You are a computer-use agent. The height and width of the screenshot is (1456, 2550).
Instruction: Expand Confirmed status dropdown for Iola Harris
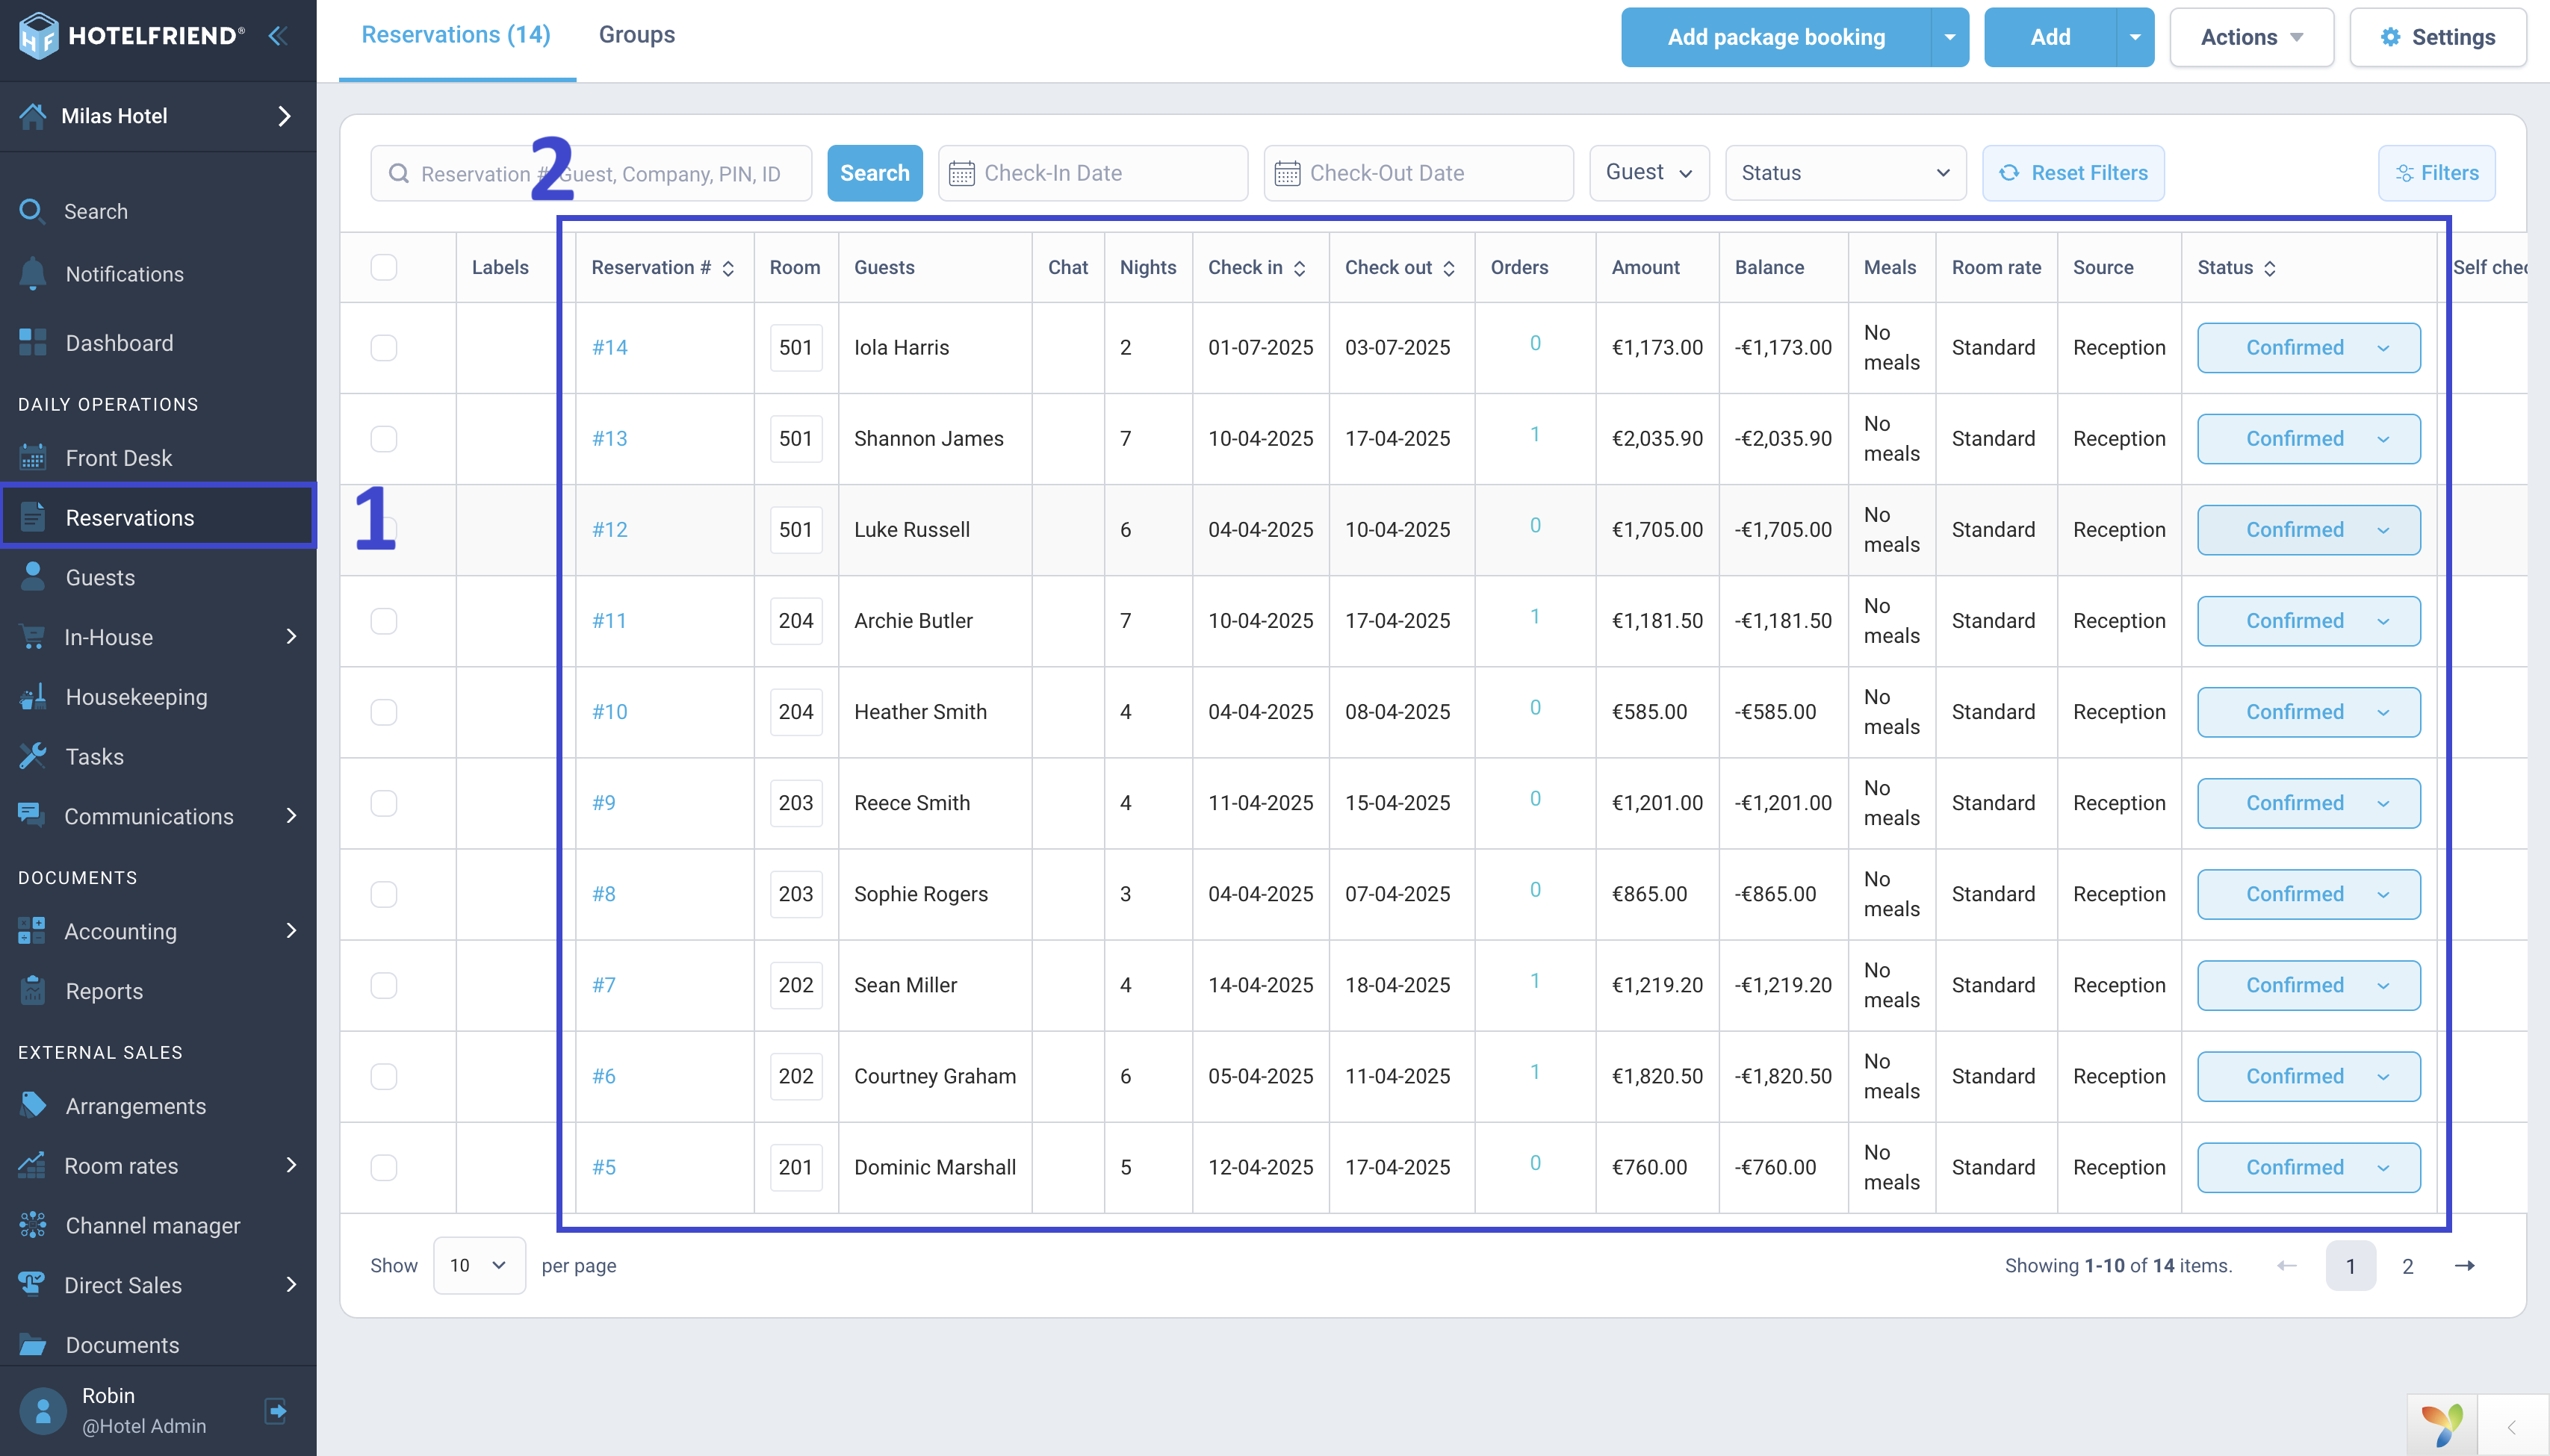(2308, 347)
